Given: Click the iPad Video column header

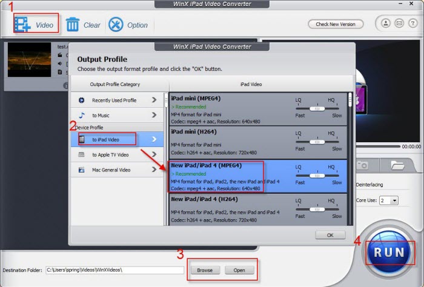Looking at the screenshot, I should pos(251,84).
